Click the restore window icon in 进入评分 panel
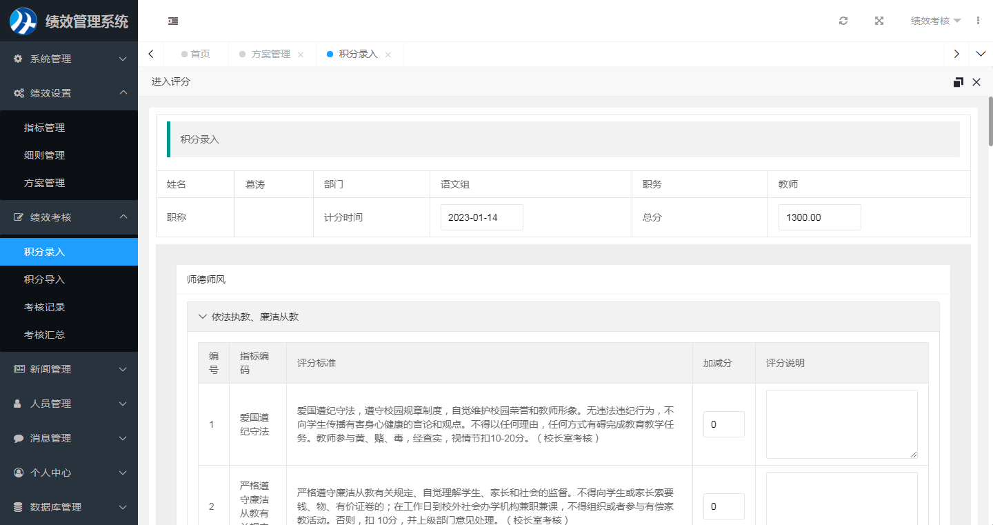993x525 pixels. [x=958, y=82]
